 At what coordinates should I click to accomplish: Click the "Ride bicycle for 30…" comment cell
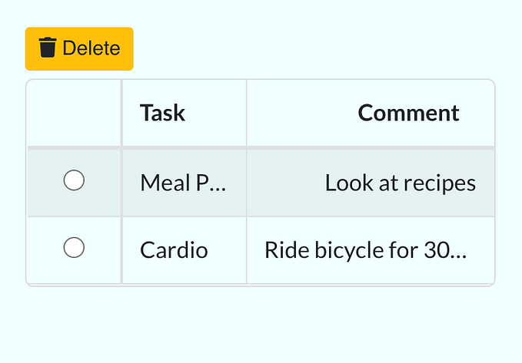click(x=365, y=250)
